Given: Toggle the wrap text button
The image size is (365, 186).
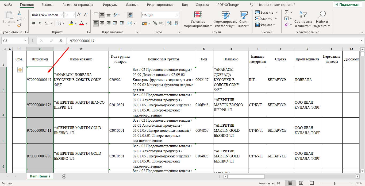Looking at the screenshot, I should (x=130, y=15).
